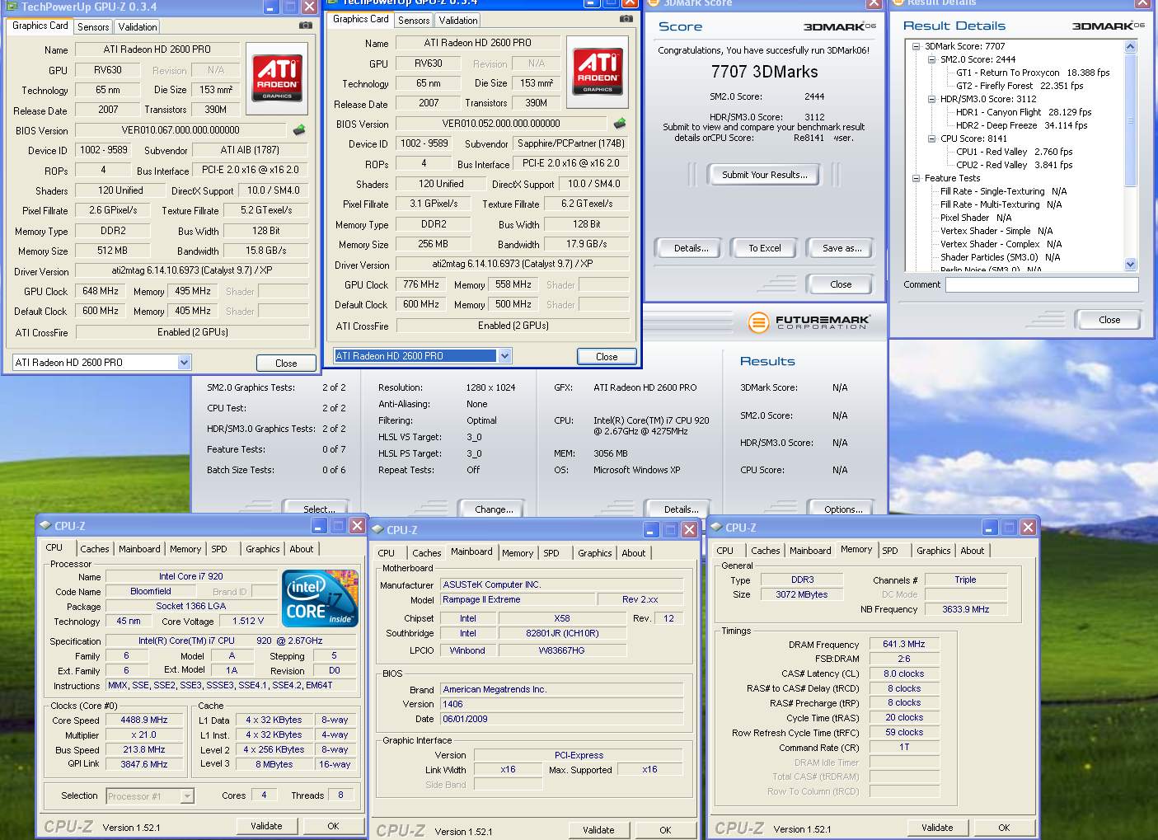Click BIOS save chip icon in left GPU-Z
The height and width of the screenshot is (840, 1158).
pos(299,129)
